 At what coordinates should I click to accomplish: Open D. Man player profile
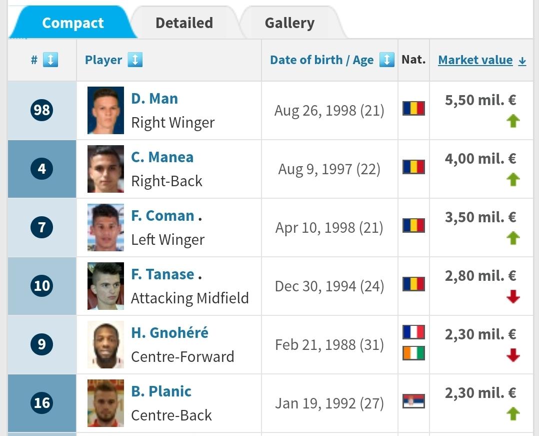(x=154, y=99)
